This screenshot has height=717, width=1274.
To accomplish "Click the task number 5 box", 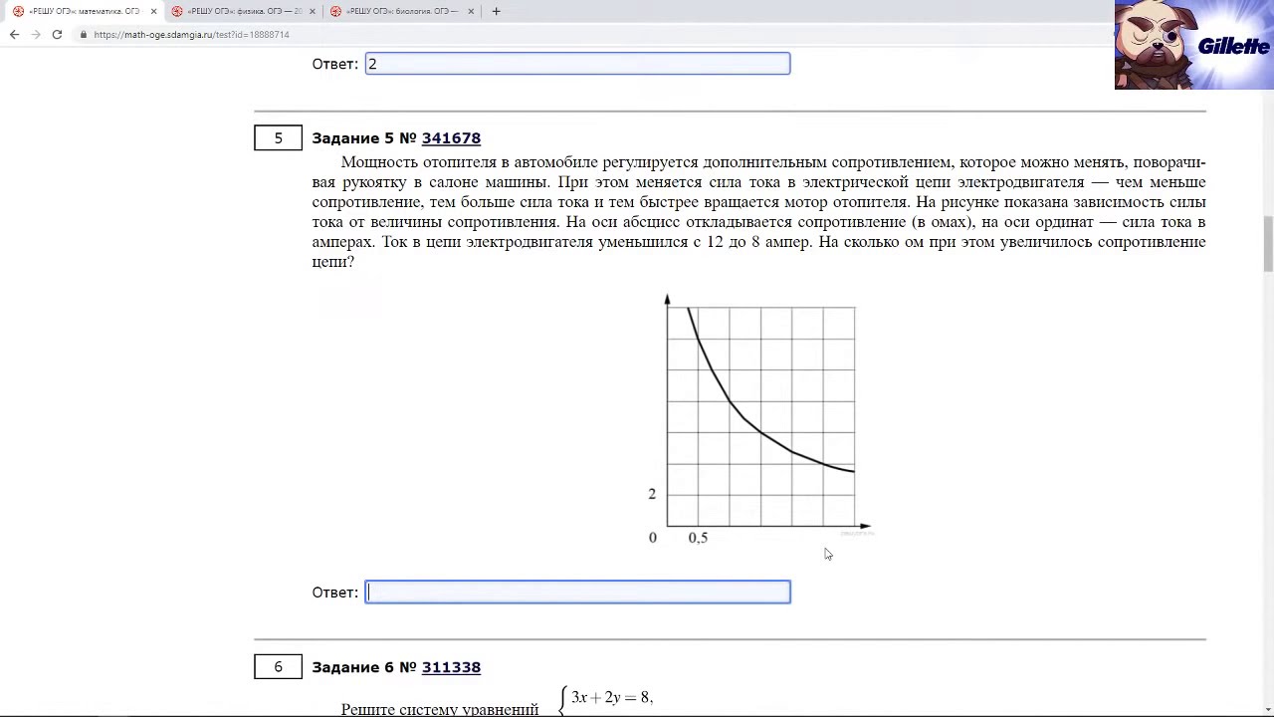I will point(278,138).
